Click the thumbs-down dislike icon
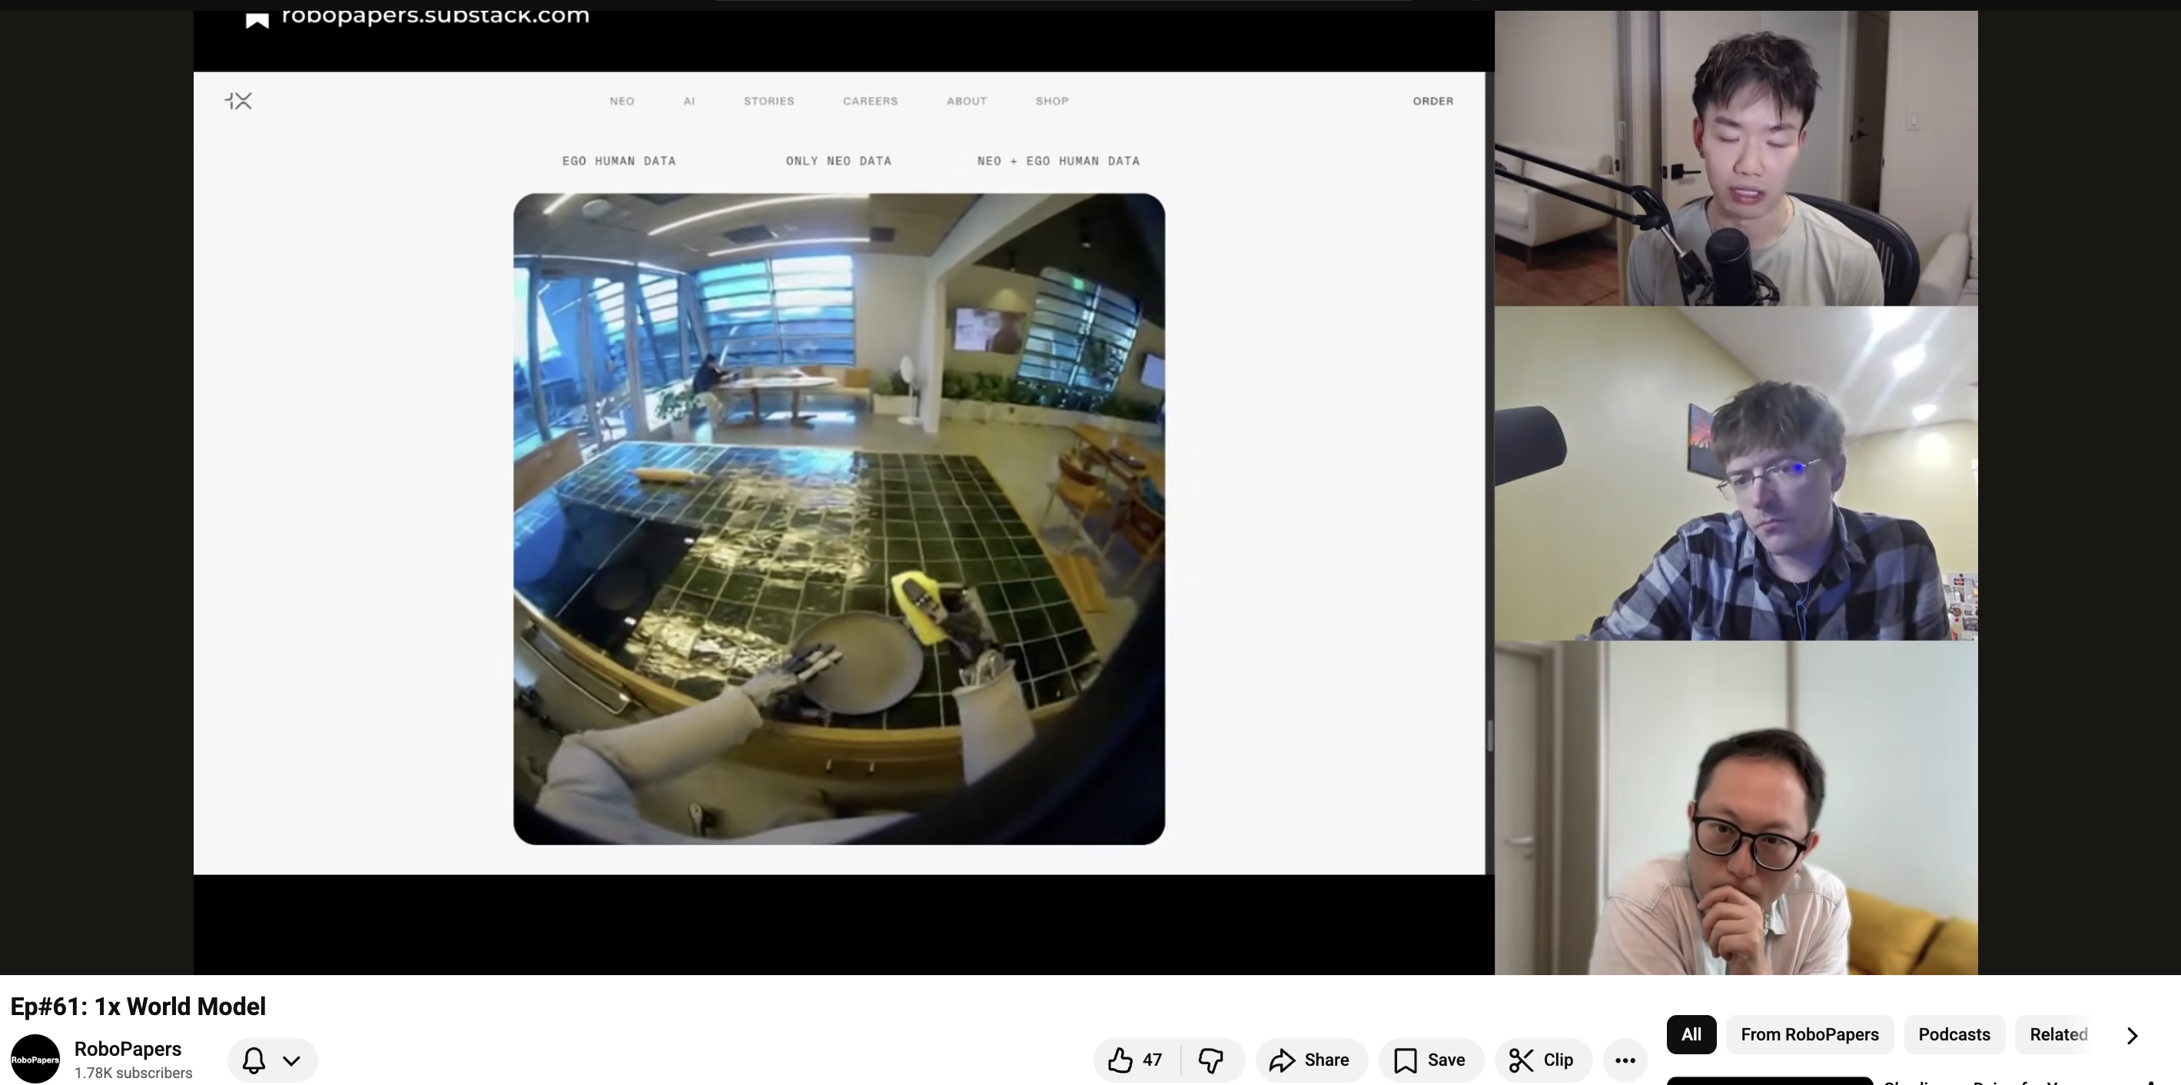 [x=1212, y=1060]
